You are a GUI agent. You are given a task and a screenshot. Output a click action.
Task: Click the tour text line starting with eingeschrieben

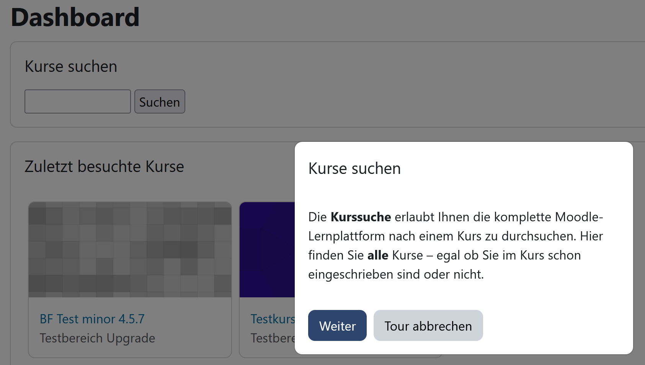tap(396, 274)
